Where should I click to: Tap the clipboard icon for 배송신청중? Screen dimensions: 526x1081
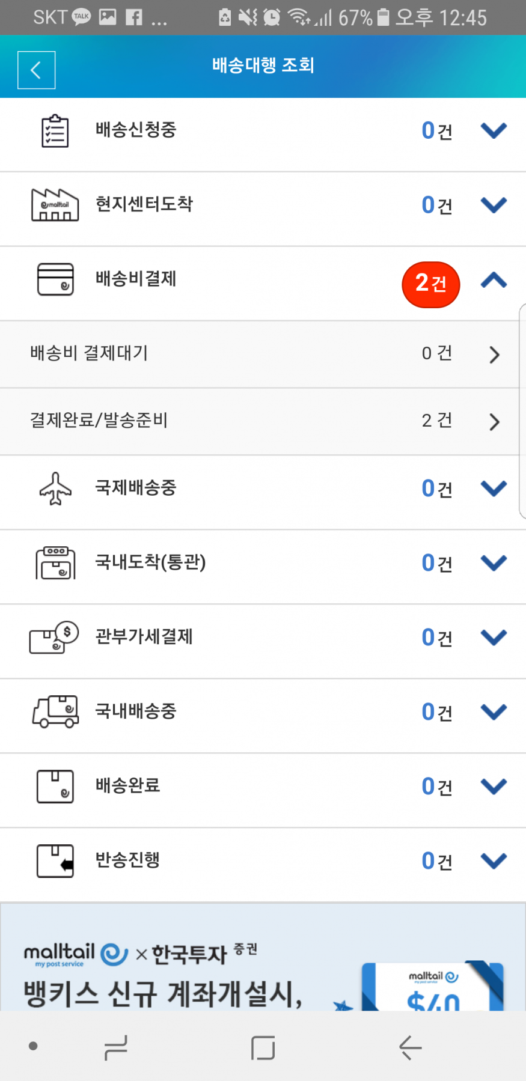pos(55,131)
